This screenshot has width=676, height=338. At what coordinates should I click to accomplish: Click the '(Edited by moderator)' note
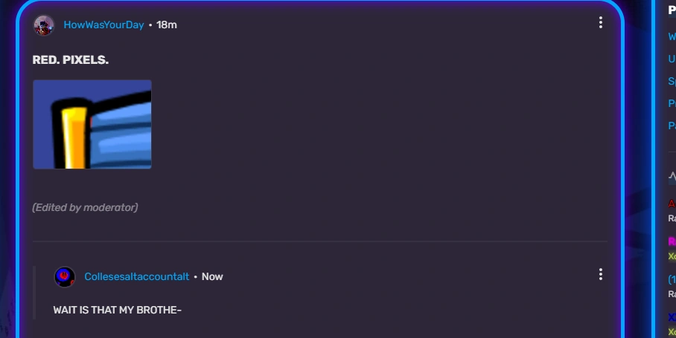[x=85, y=207]
